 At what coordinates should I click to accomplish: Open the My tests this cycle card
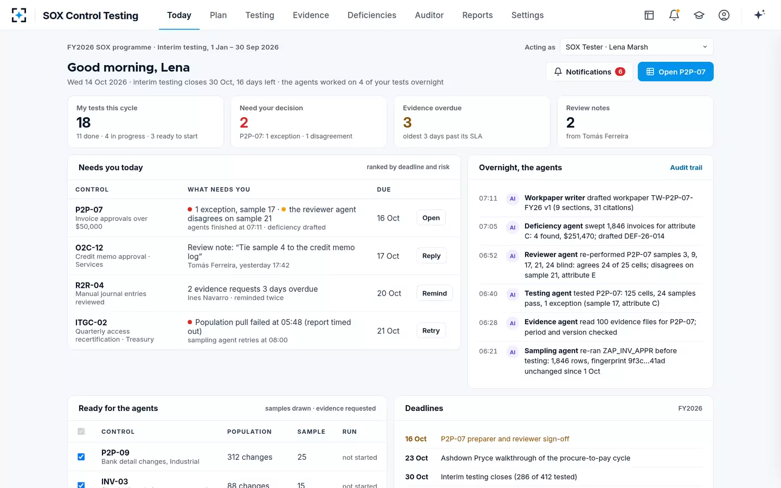point(145,122)
